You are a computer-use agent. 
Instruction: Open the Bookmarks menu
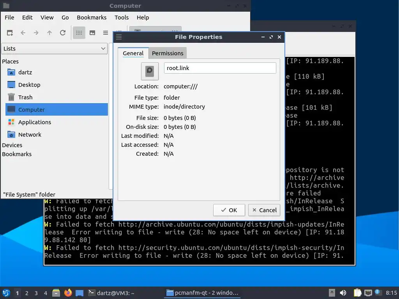pos(92,18)
